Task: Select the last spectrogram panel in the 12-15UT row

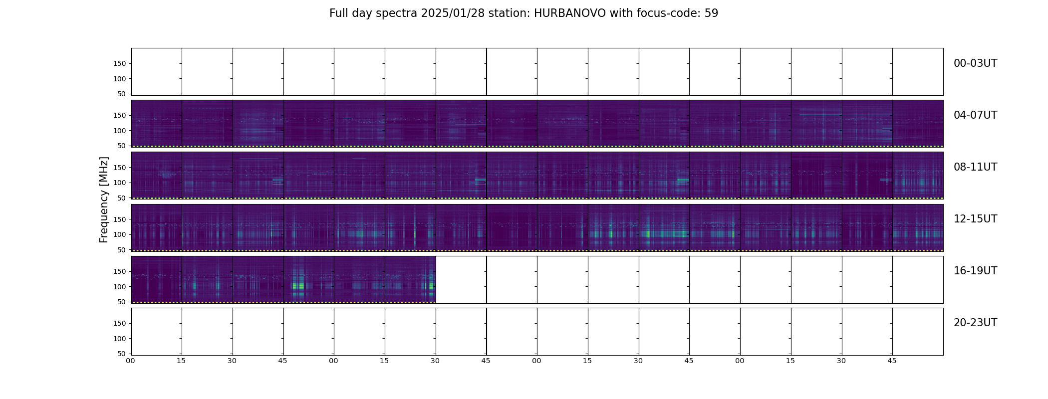Action: [918, 227]
